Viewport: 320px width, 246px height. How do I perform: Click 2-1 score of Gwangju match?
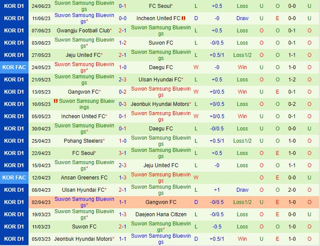point(122,31)
